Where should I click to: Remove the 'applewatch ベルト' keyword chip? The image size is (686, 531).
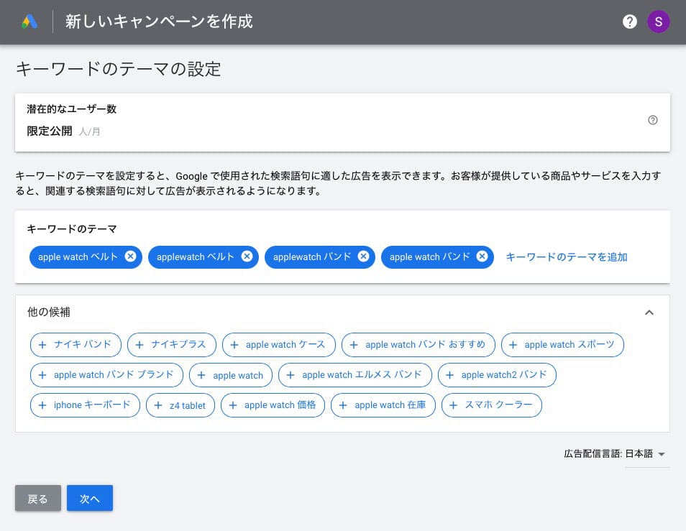click(247, 257)
